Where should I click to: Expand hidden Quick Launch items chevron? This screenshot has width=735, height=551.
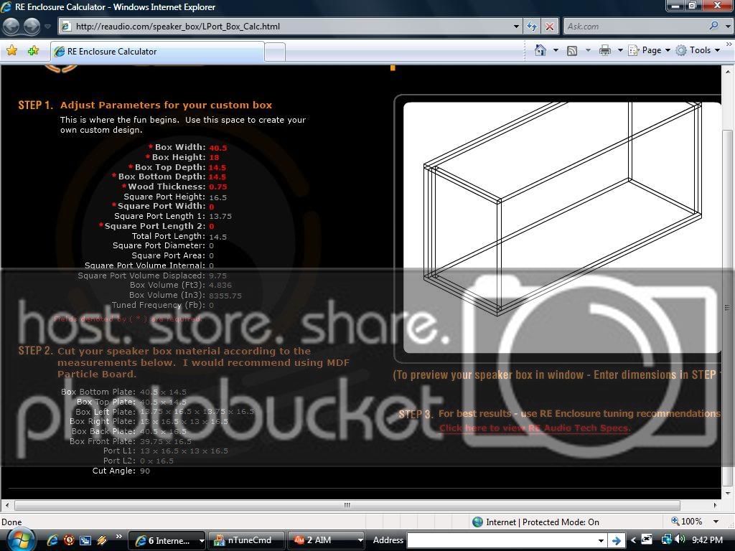click(x=118, y=537)
